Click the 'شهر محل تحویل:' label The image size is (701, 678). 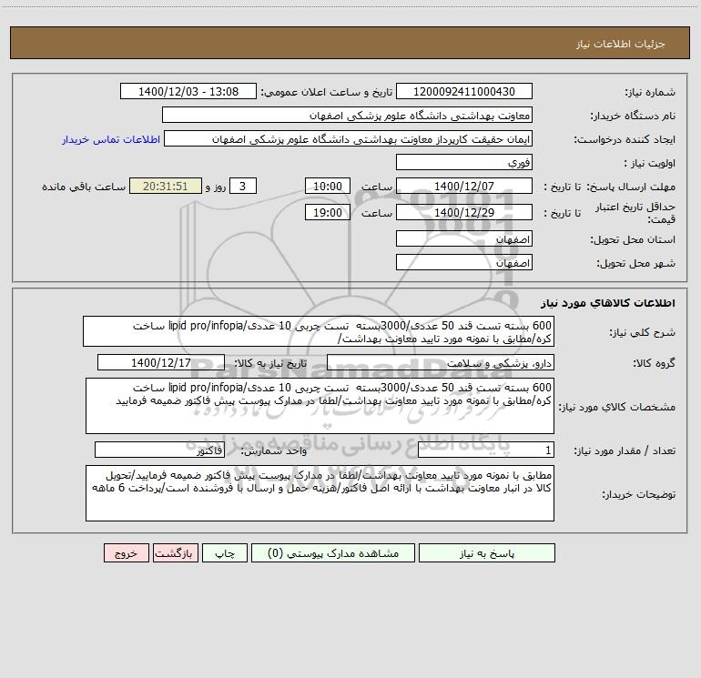tap(635, 264)
